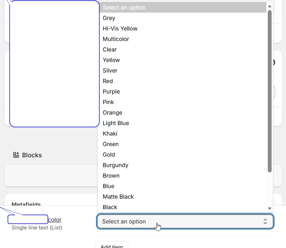Select the highlighted Select an option placeholder
This screenshot has width=286, height=248.
click(183, 7)
